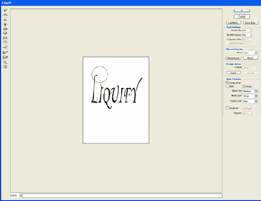Select the Shift Pixels tool
The height and width of the screenshot is (201, 261).
pyautogui.click(x=5, y=38)
